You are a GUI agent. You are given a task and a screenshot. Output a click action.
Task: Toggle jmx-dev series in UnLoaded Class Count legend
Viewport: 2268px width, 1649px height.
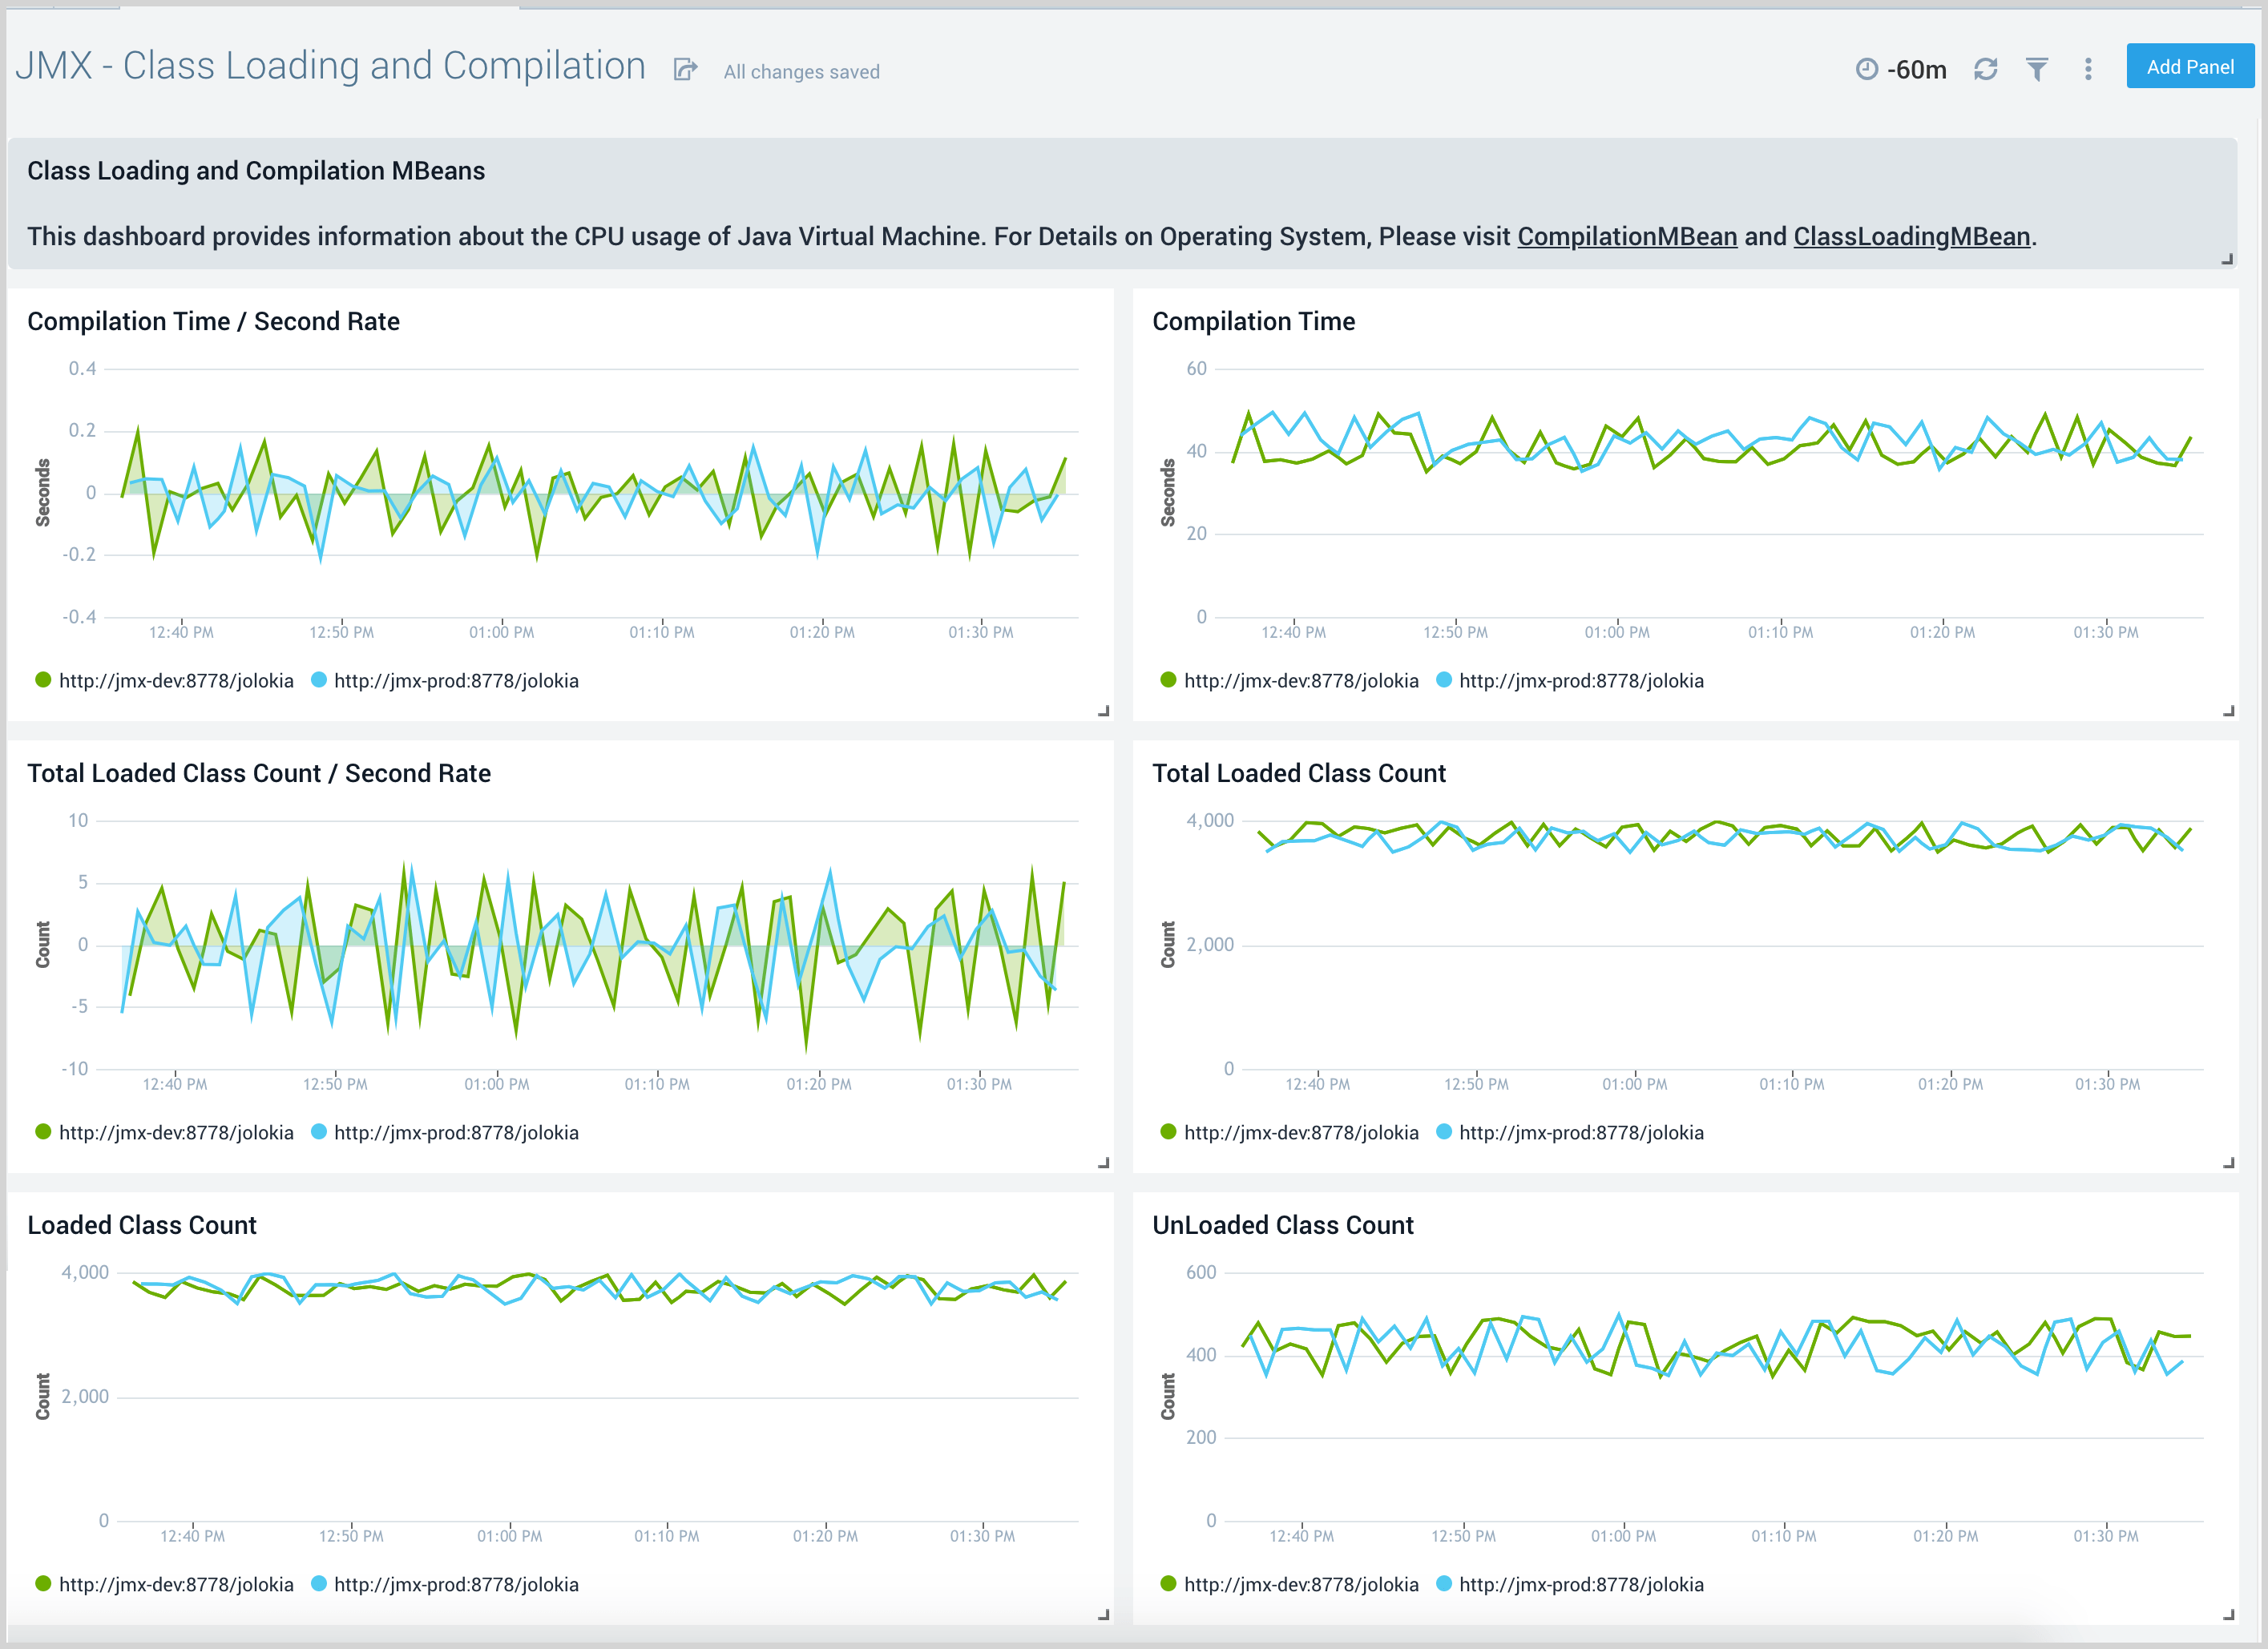click(x=1300, y=1584)
